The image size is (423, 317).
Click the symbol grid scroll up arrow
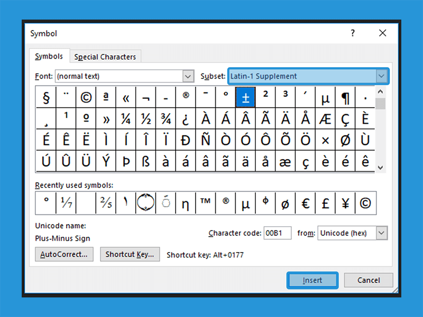(x=380, y=91)
